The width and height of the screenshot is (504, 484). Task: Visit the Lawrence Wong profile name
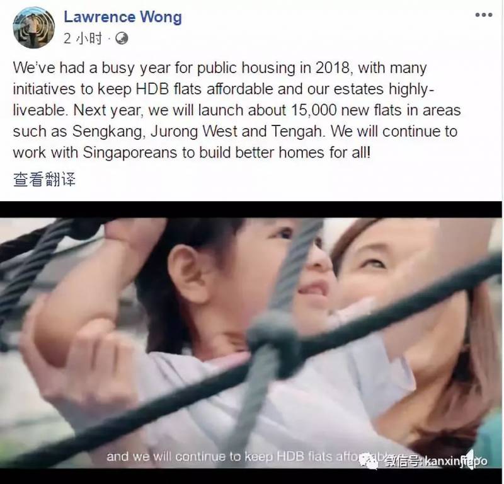point(123,17)
